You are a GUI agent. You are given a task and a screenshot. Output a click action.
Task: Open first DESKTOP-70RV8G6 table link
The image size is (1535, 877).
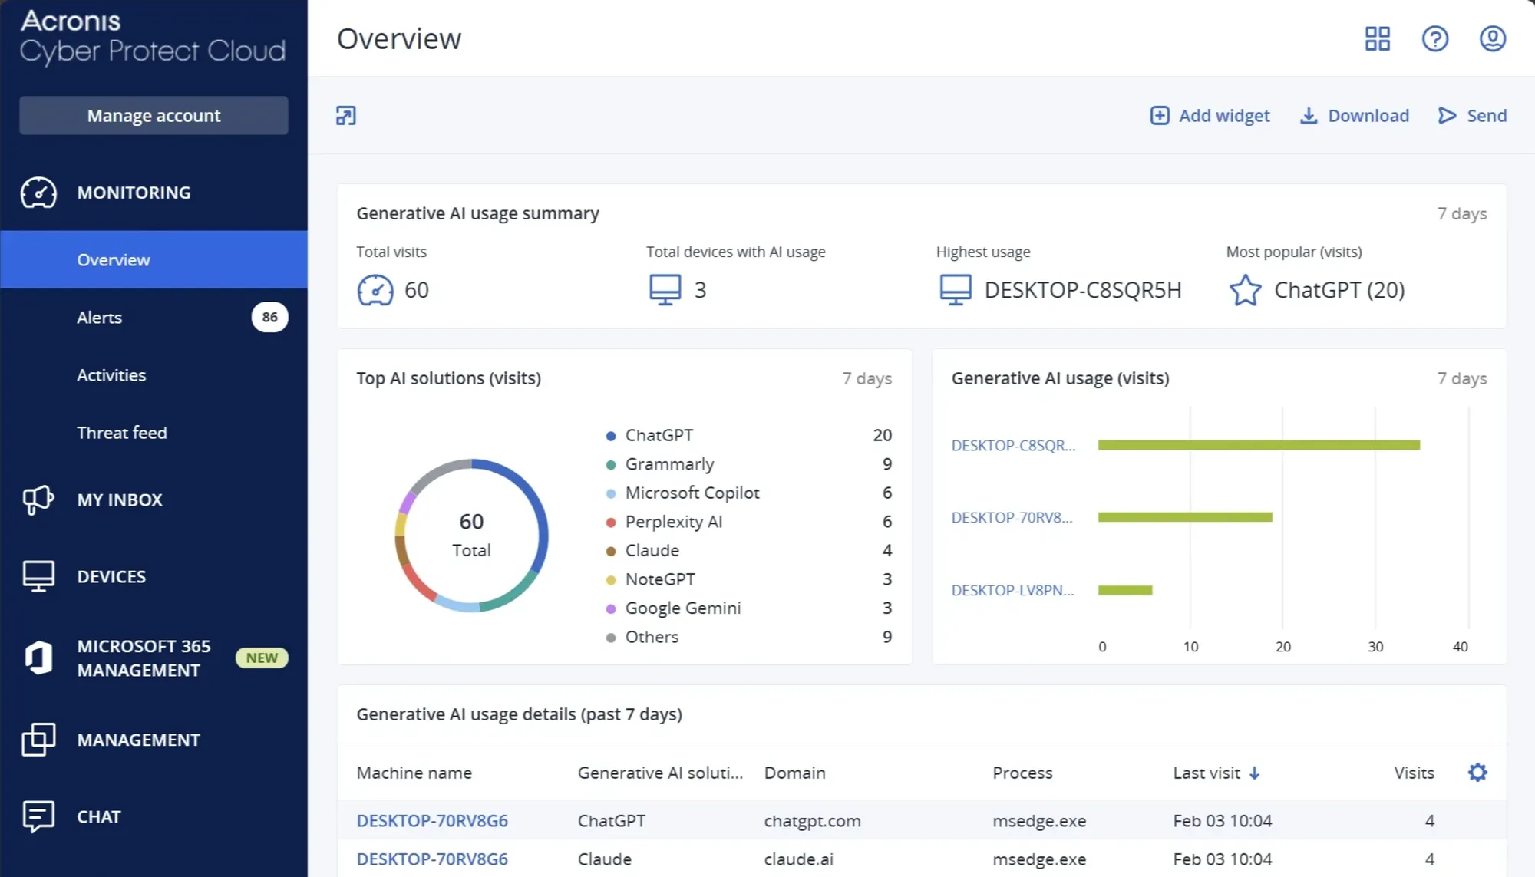pos(432,820)
